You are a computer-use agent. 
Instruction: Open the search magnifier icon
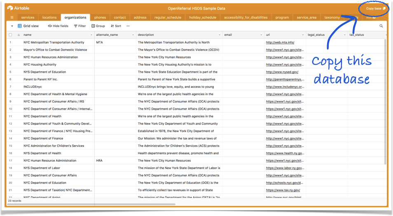coord(381,26)
